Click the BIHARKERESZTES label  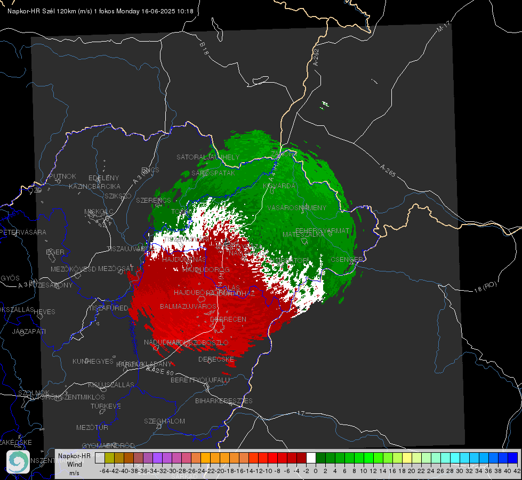point(224,401)
